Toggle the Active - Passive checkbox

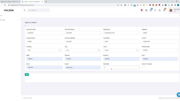coord(143,67)
